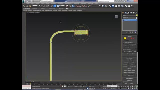Open the Edit menu

click(28, 3)
